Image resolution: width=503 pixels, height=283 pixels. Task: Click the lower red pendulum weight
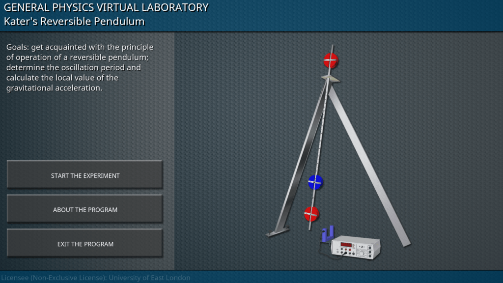tap(311, 214)
